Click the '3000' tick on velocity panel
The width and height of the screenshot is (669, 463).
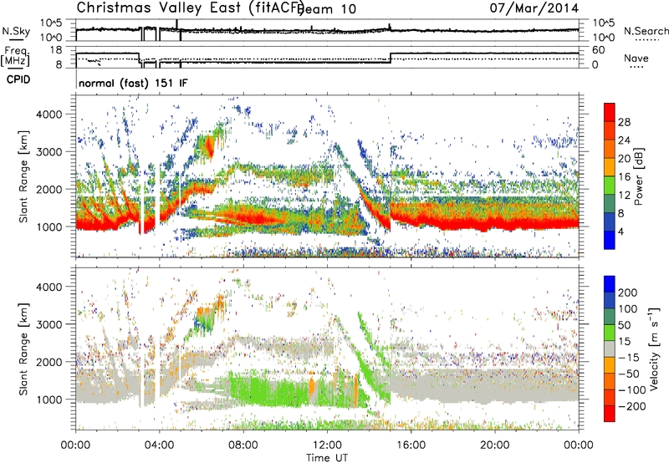coord(49,324)
